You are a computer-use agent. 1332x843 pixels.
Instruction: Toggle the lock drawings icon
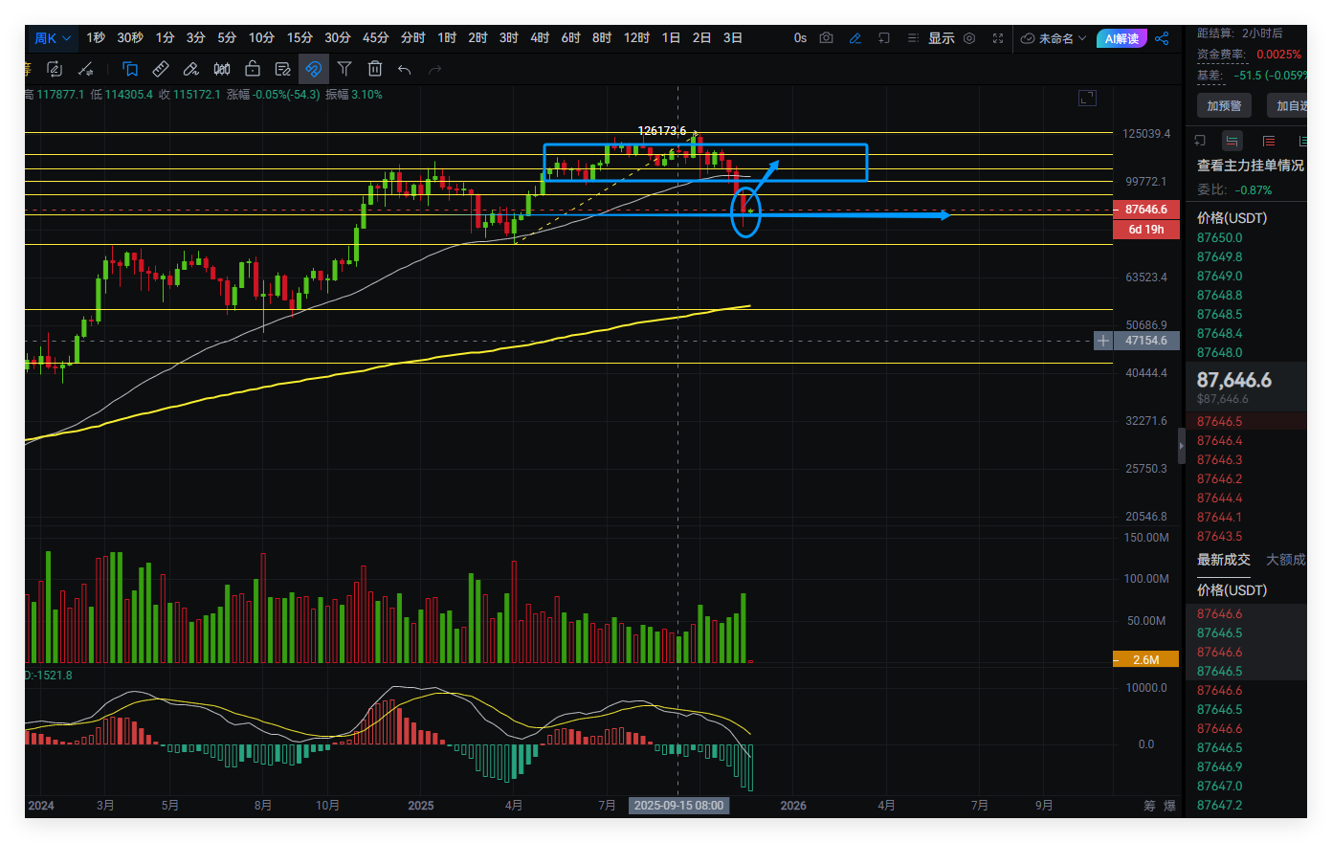coord(253,69)
